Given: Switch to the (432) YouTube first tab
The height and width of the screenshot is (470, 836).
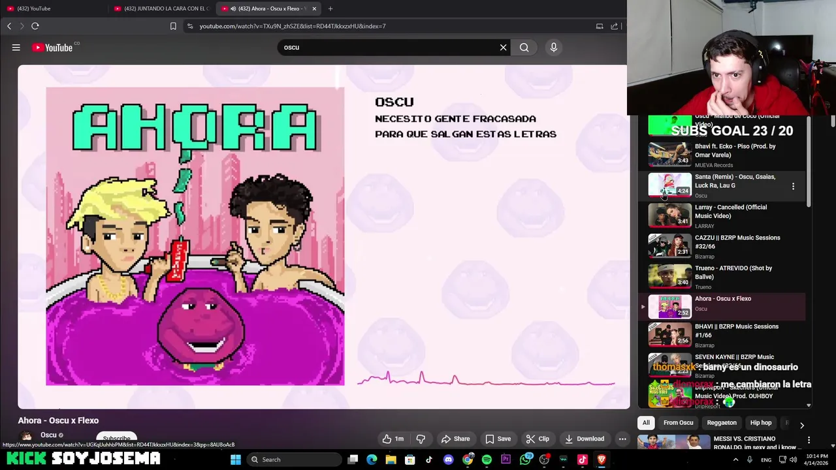Looking at the screenshot, I should (x=54, y=8).
